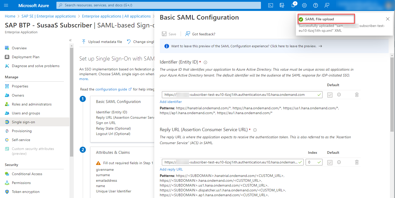Screen dimensions: 395x198
Task: Click Change single sign-on mode
Action: point(140,42)
